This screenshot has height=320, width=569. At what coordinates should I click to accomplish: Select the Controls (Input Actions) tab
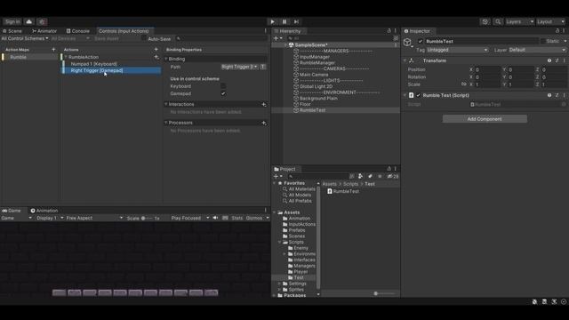[x=124, y=31]
